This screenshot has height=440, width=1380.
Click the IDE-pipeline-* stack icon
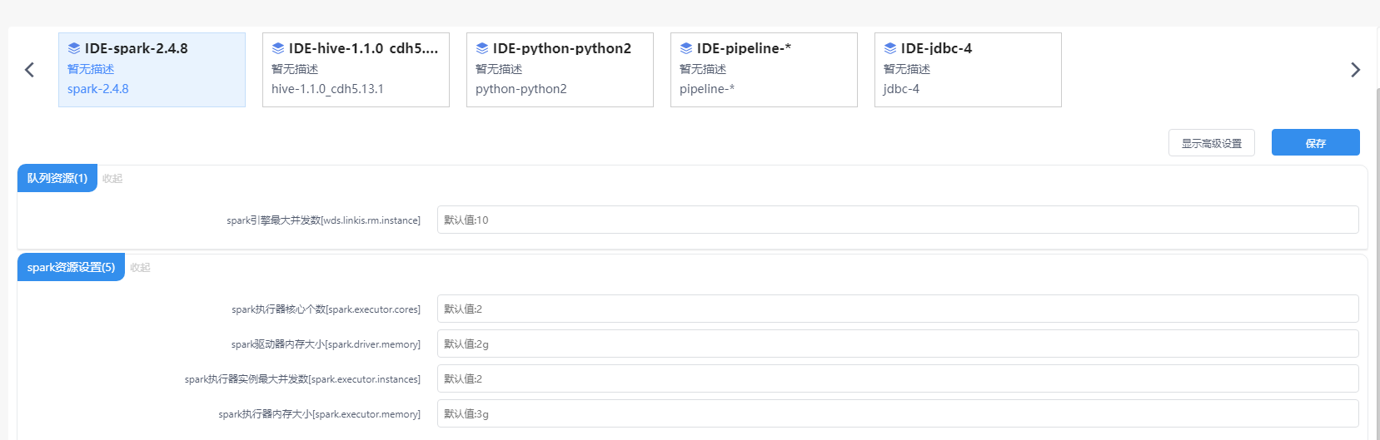click(686, 48)
